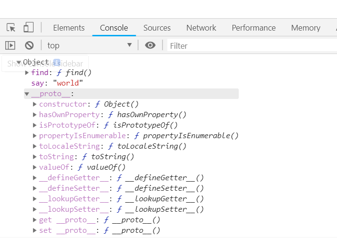Click the __defineSetter__ property name
This screenshot has width=337, height=239.
pyautogui.click(x=74, y=188)
